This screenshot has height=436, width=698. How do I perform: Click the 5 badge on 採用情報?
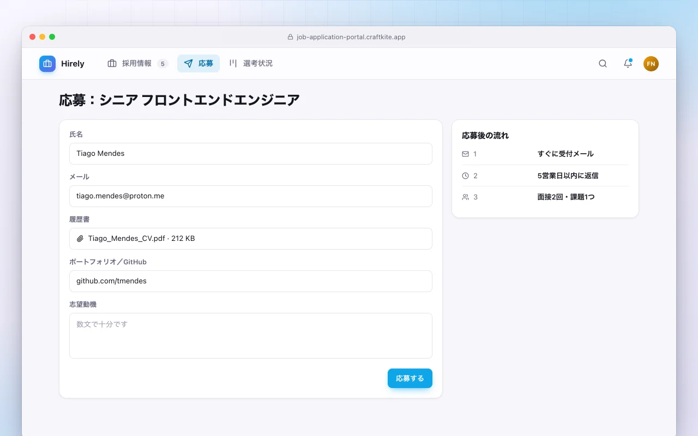(163, 64)
